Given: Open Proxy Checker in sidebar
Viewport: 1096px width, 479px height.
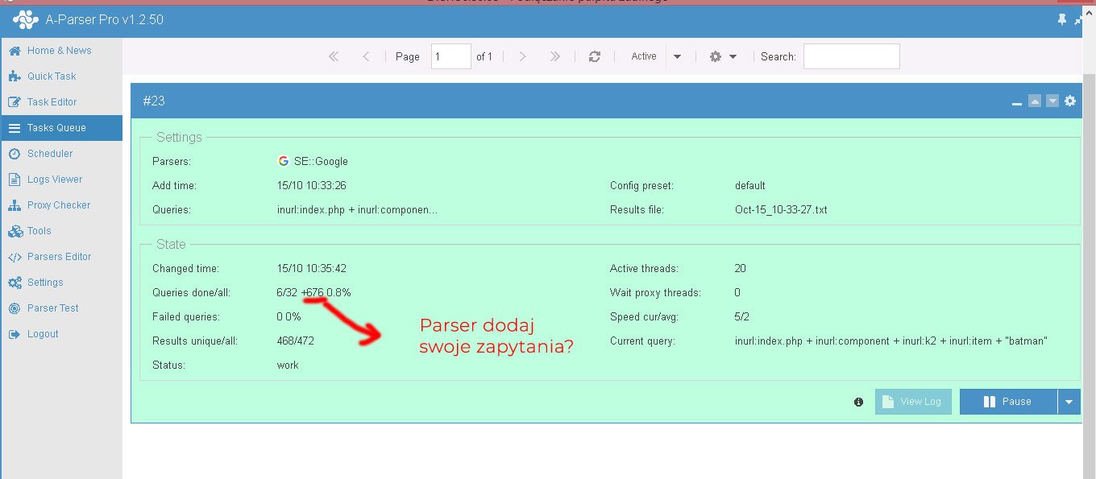Looking at the screenshot, I should point(58,205).
